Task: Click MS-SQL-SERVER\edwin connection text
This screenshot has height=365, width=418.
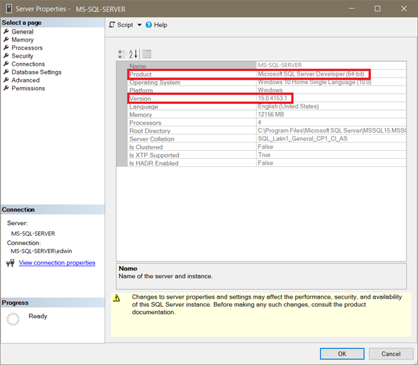Action: 42,251
